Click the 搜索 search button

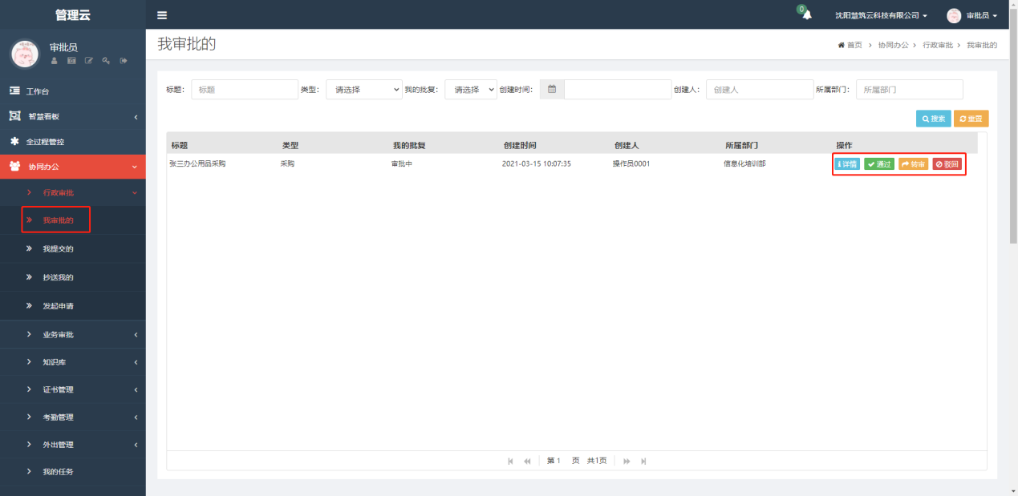coord(933,119)
